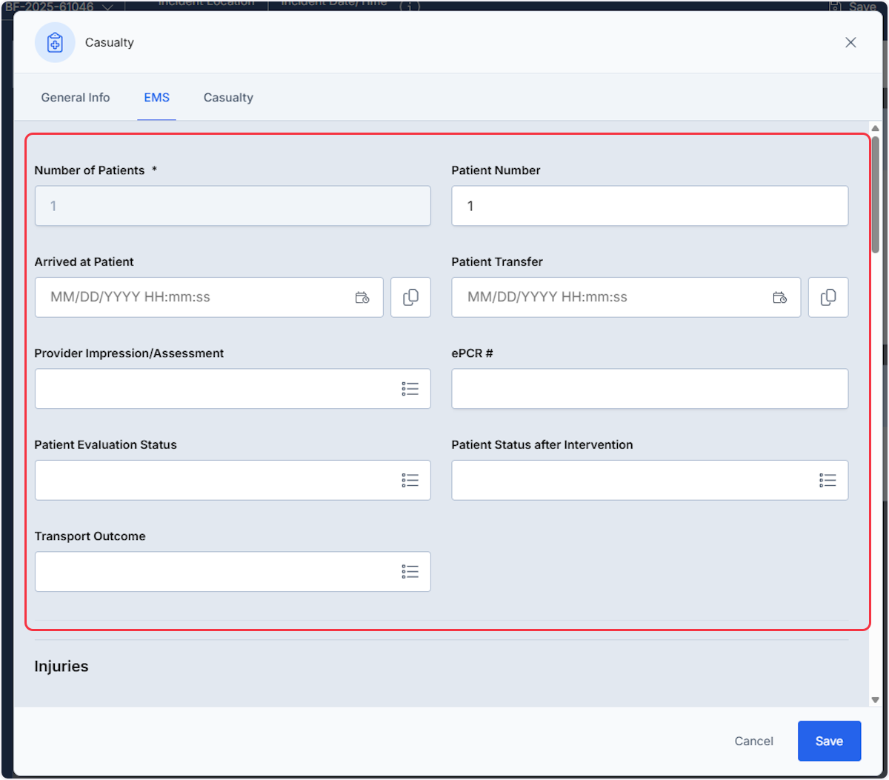
Task: Click the Casualty clipboard icon in header
Action: tap(55, 42)
